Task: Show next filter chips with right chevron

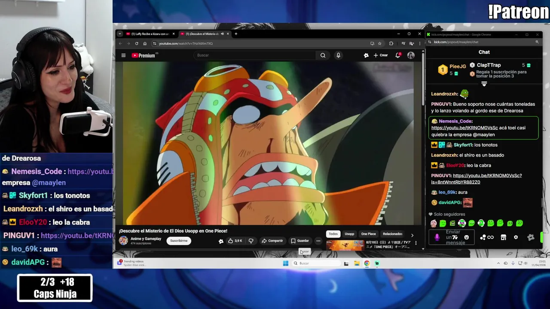Action: pos(412,235)
